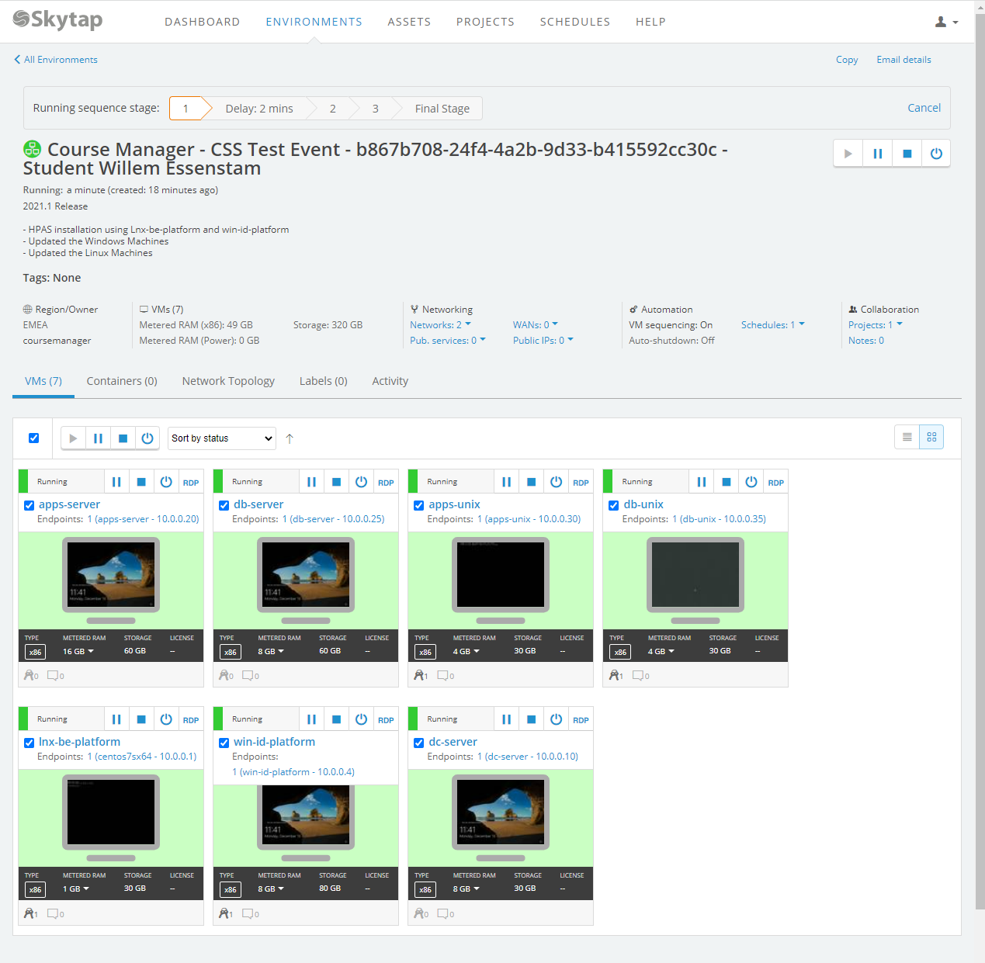This screenshot has width=985, height=963.
Task: Open user account menu icon
Action: coord(945,22)
